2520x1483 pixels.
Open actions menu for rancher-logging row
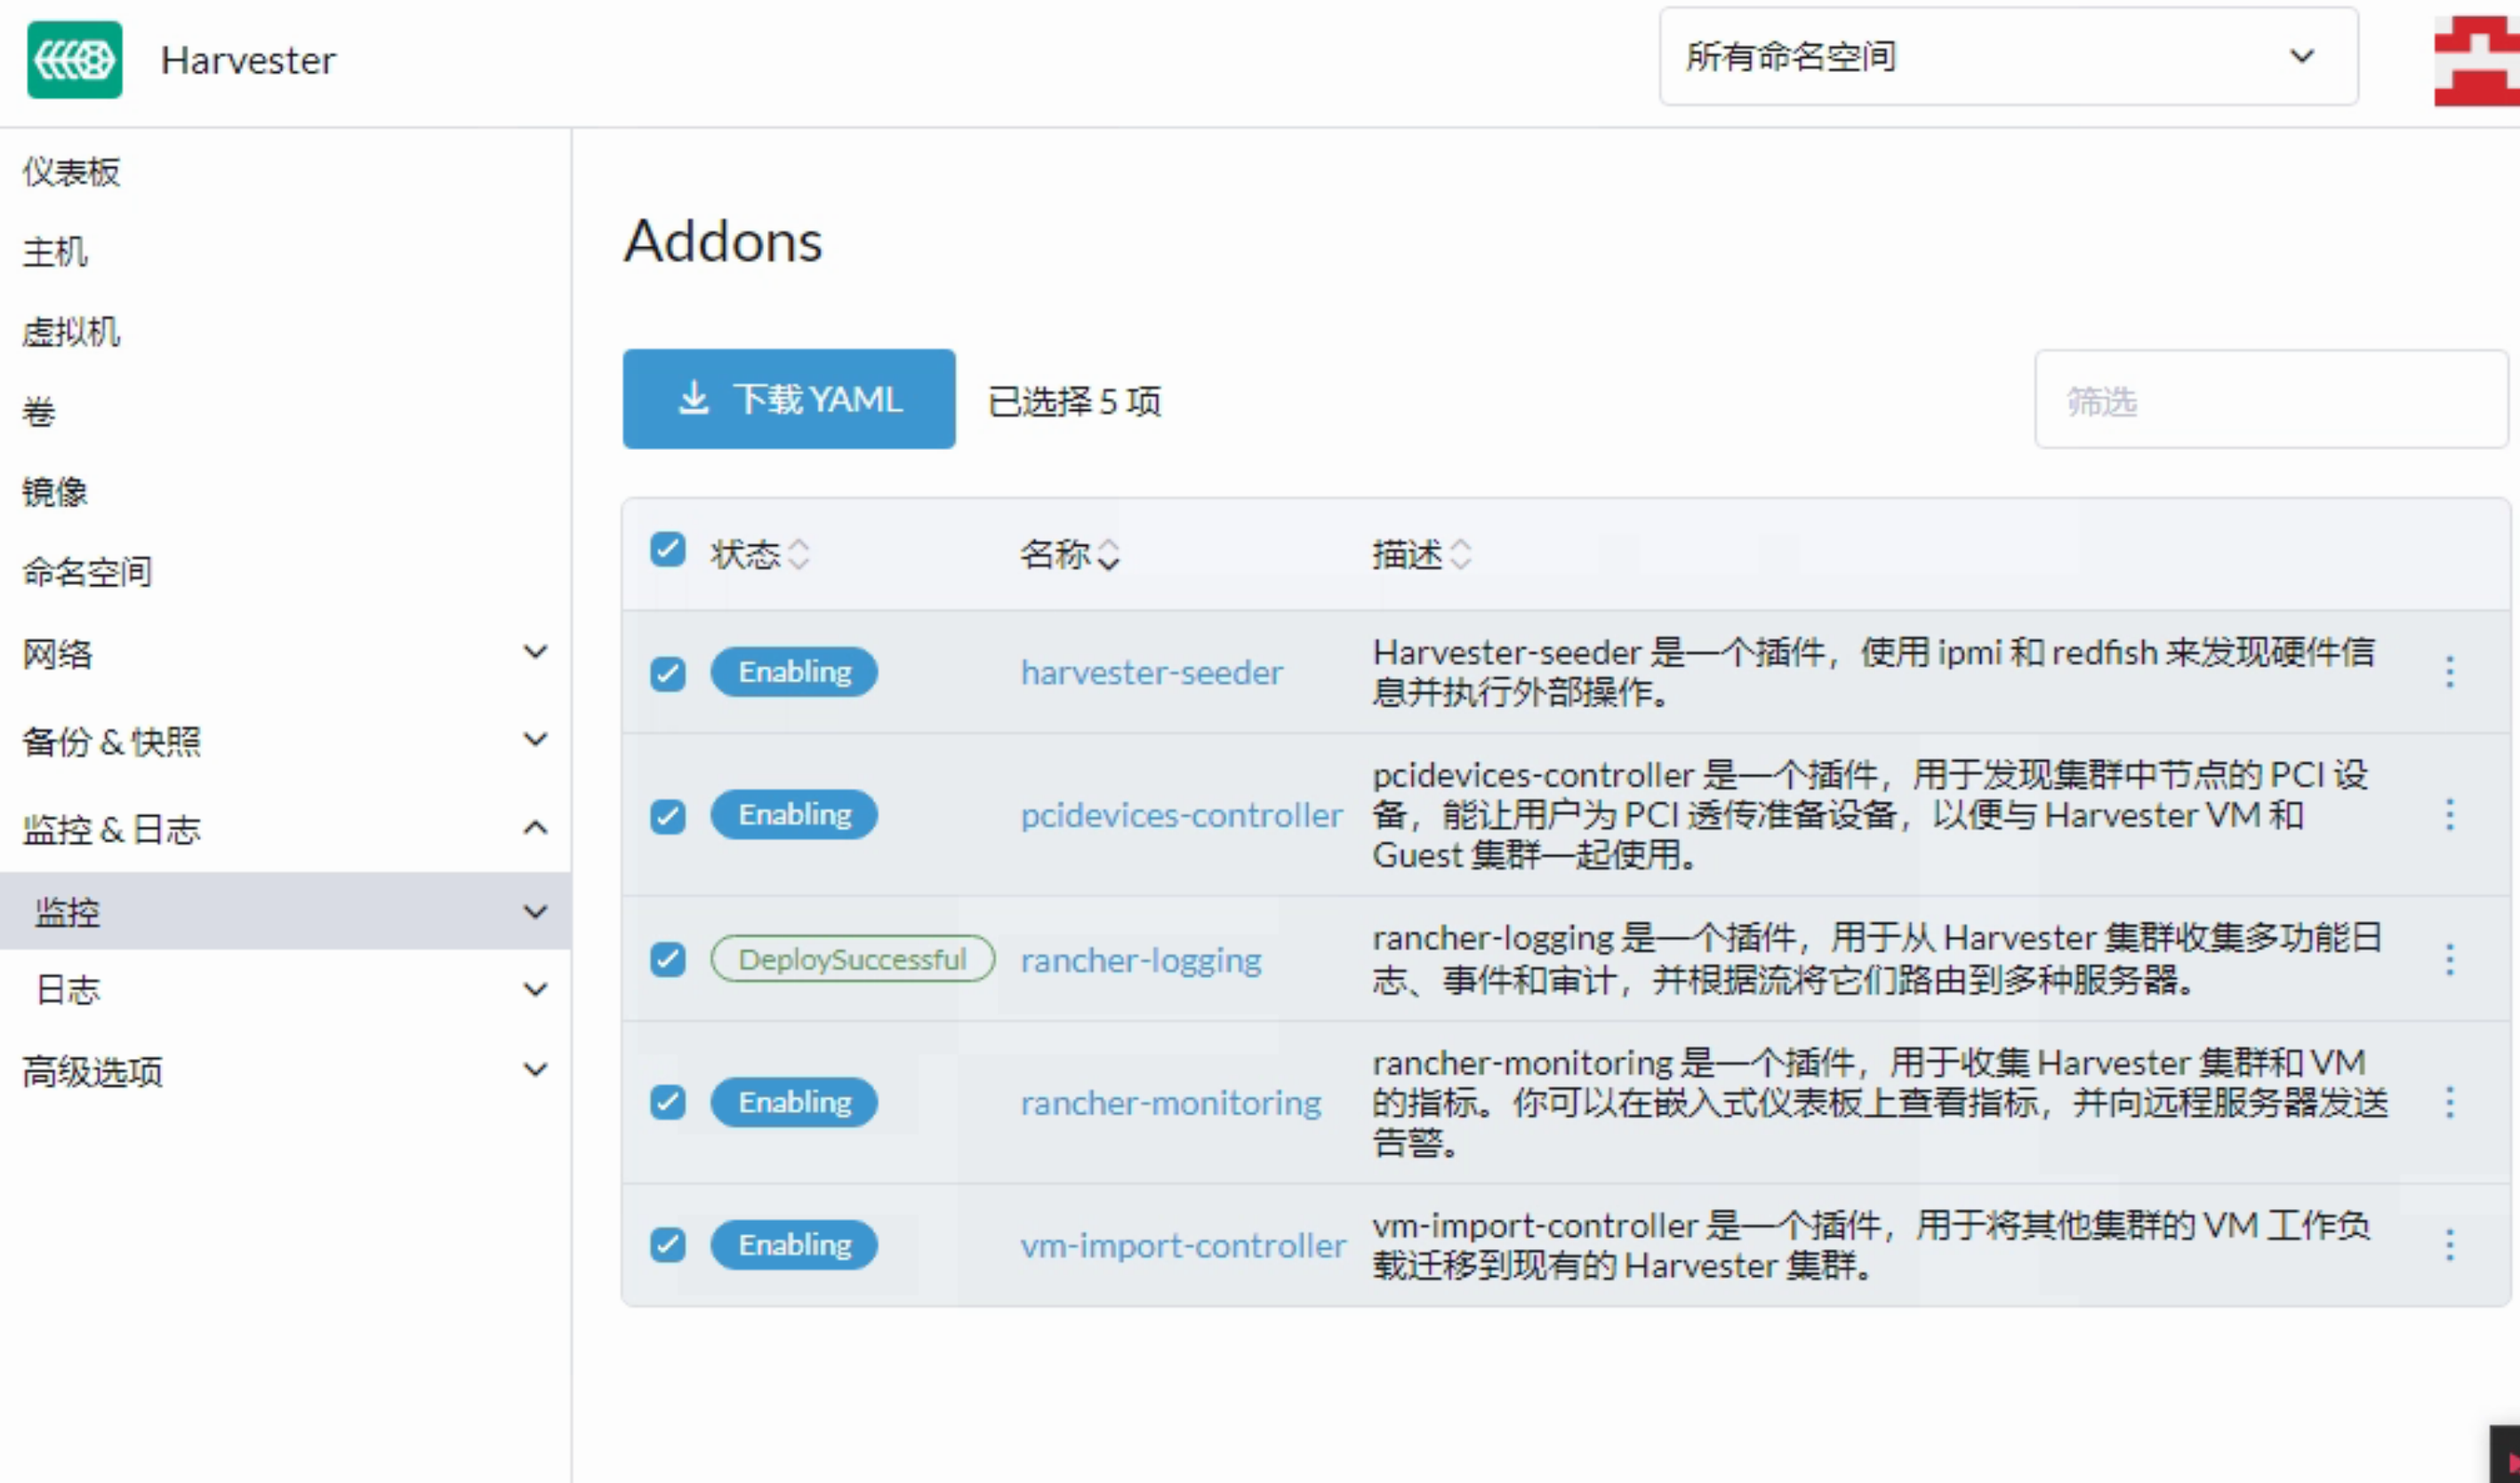point(2449,960)
